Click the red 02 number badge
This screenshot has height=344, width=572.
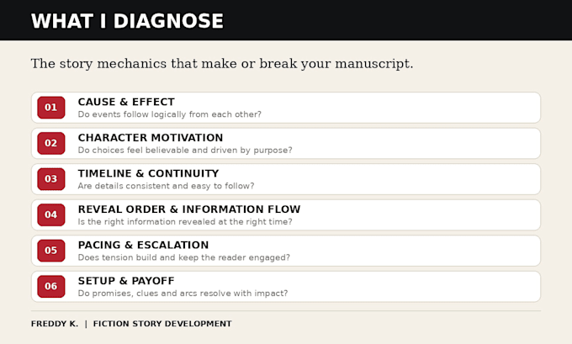51,143
